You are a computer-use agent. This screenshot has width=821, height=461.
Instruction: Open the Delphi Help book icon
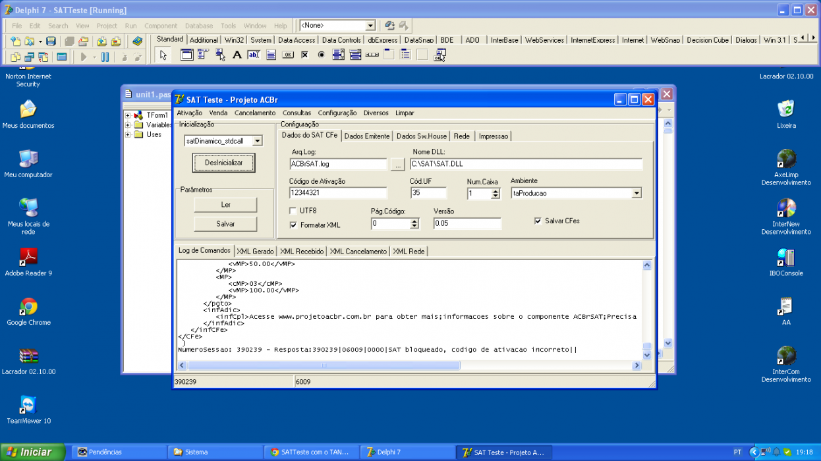tap(137, 41)
